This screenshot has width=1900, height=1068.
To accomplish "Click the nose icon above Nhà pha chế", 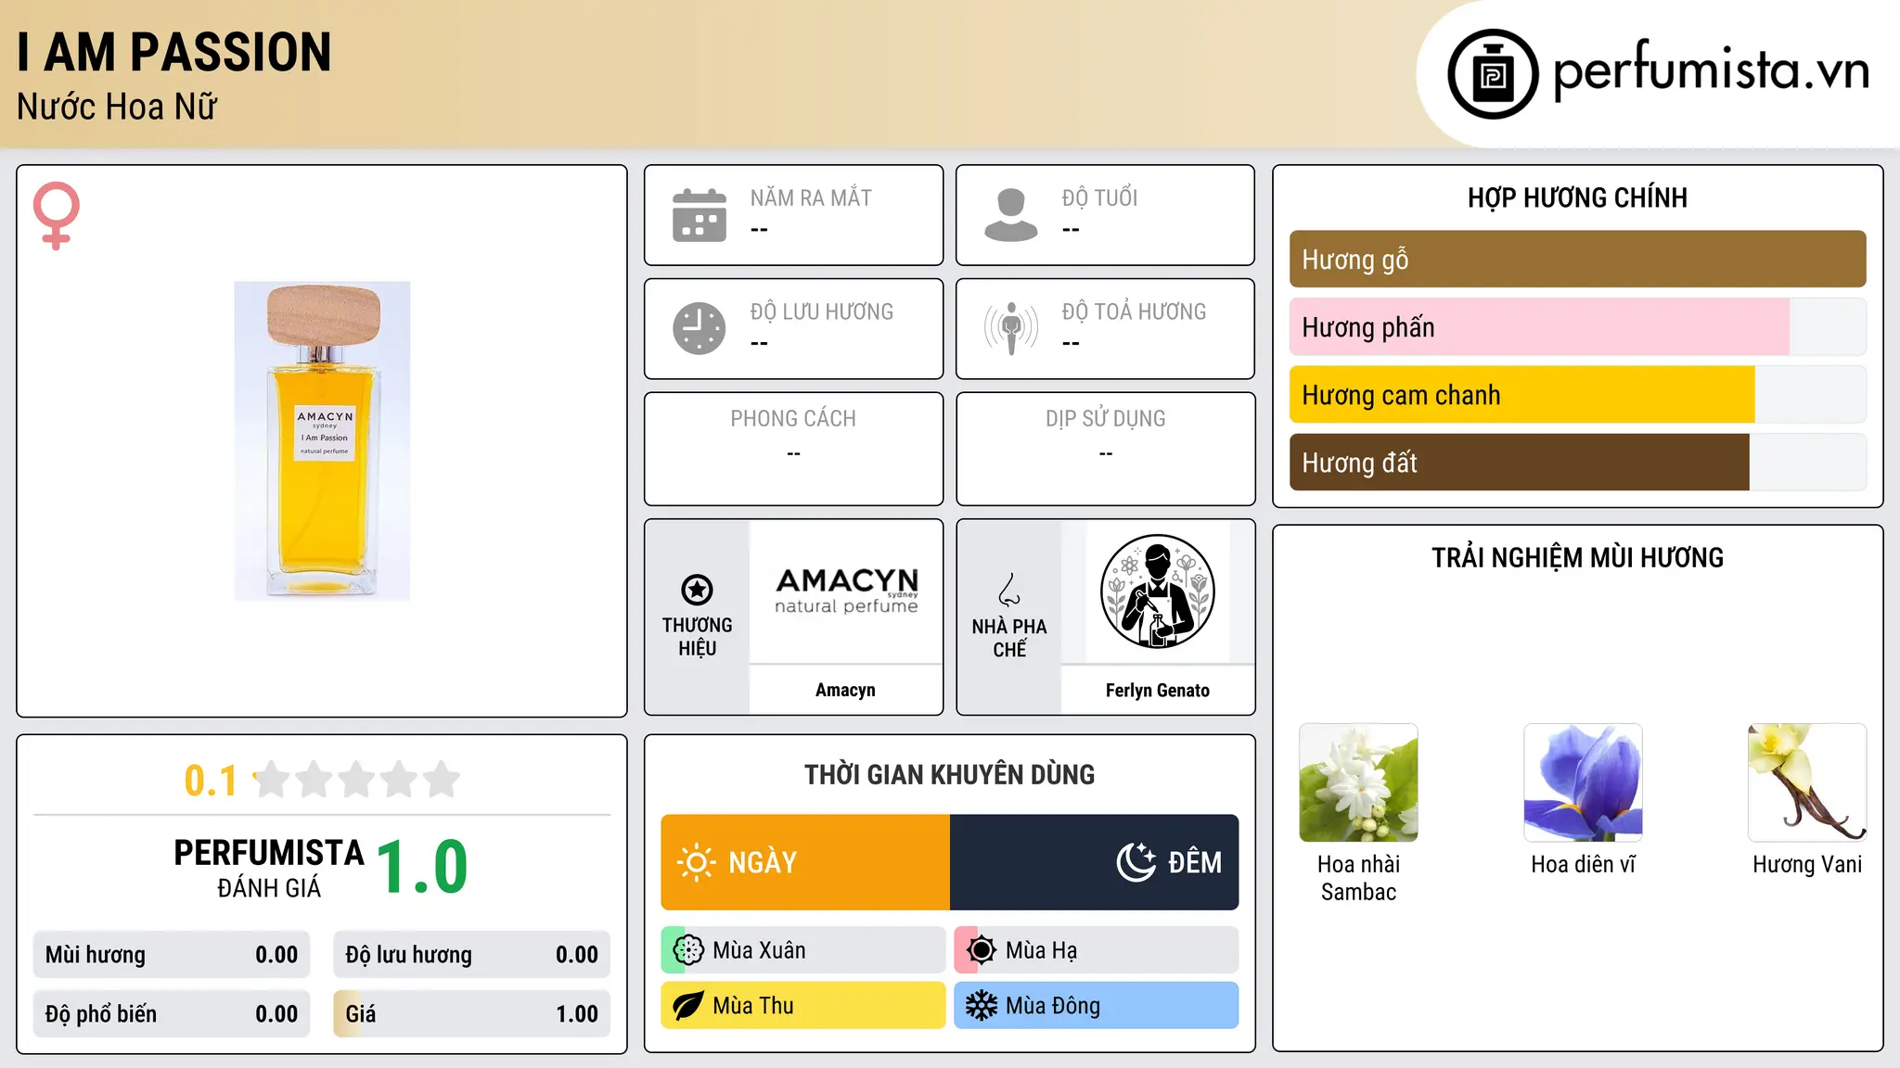I will [1009, 590].
